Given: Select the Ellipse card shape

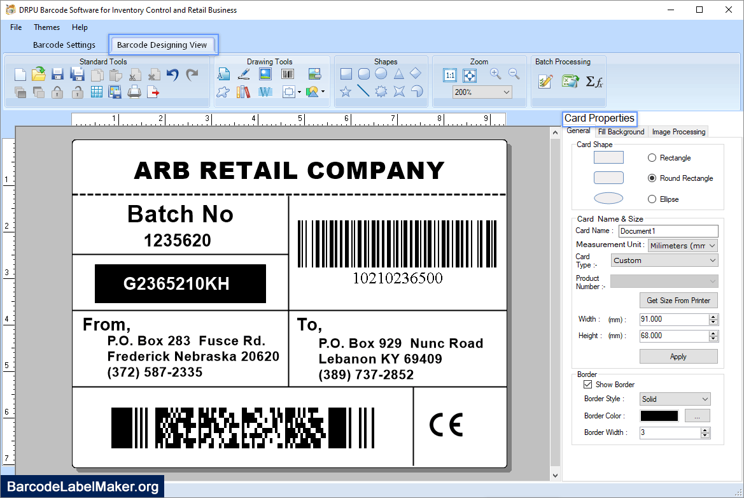Looking at the screenshot, I should coord(652,199).
